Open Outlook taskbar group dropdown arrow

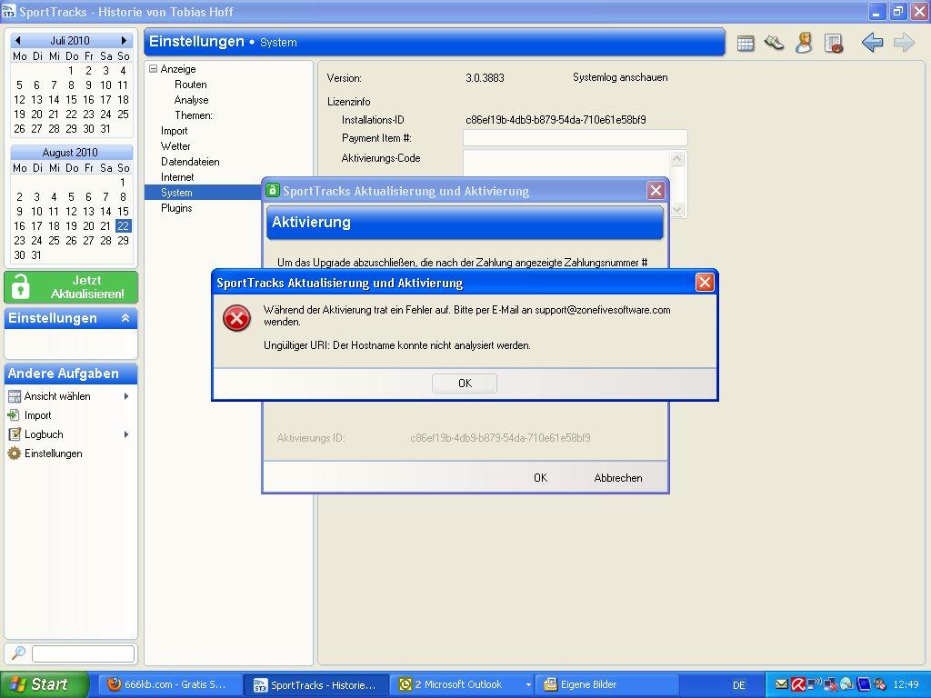click(x=528, y=685)
